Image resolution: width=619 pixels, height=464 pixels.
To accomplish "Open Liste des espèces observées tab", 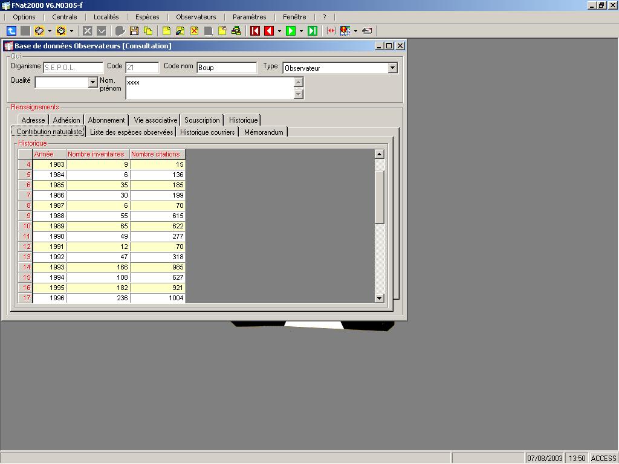I will point(131,132).
